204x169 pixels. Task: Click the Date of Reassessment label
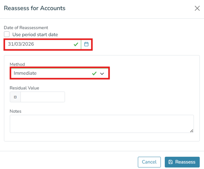(26, 27)
